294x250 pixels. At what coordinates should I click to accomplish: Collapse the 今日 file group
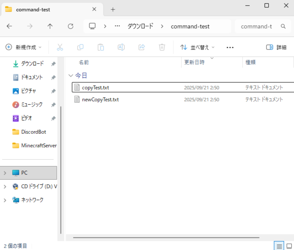click(x=71, y=76)
